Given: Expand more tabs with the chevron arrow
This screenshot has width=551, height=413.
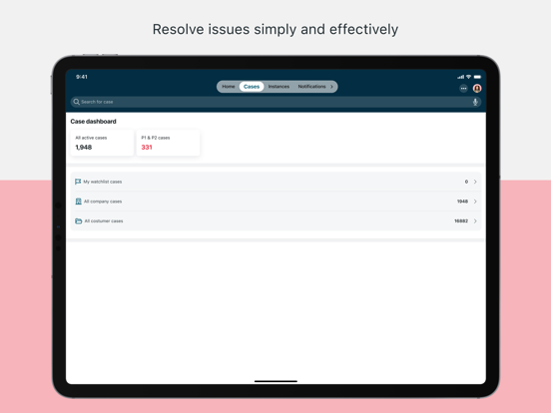Looking at the screenshot, I should [331, 87].
